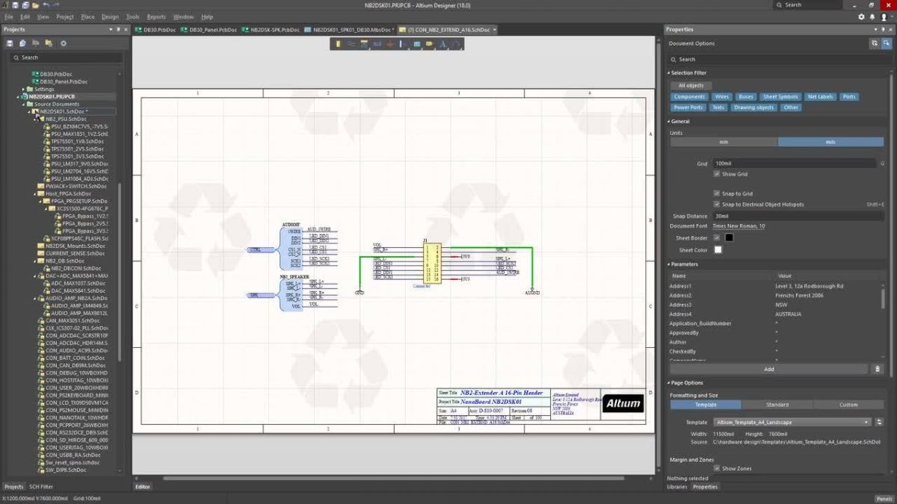Viewport: 897px width, 504px height.
Task: Select the net label yellow icon in active bar
Action: 429,44
